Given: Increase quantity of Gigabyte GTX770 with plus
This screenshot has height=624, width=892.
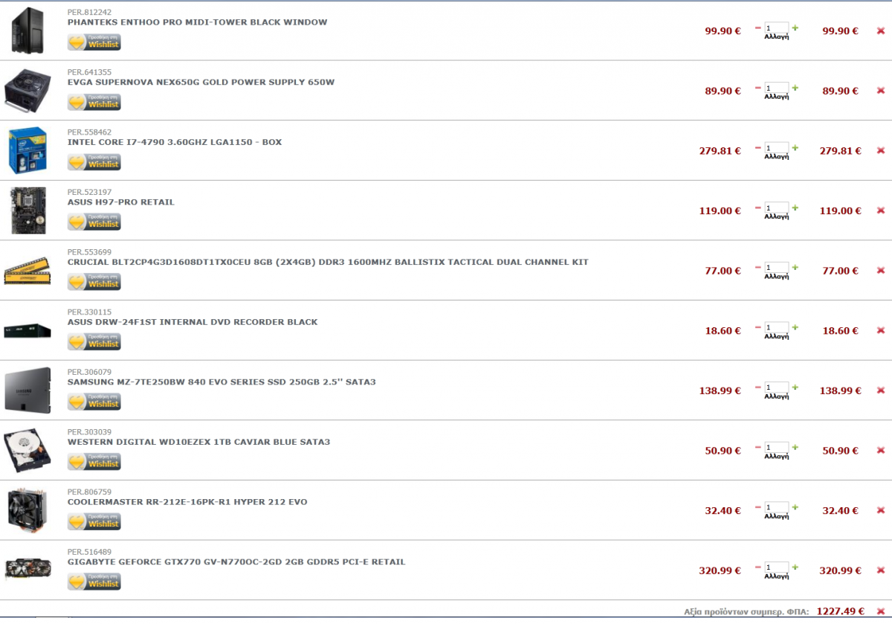Looking at the screenshot, I should pyautogui.click(x=795, y=567).
